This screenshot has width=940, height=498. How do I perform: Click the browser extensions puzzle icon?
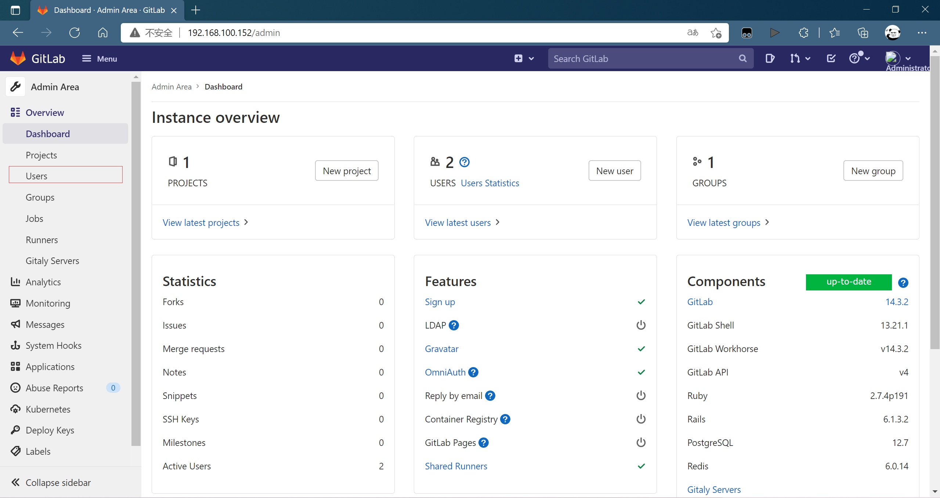[x=803, y=33]
